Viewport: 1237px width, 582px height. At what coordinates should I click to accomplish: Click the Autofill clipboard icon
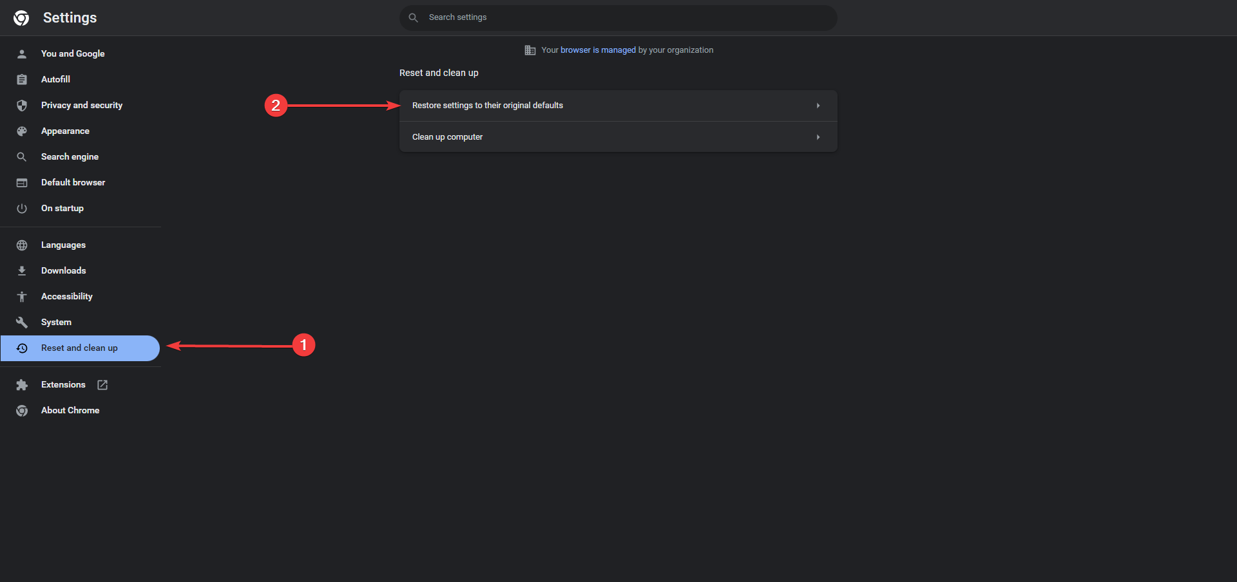click(x=22, y=80)
